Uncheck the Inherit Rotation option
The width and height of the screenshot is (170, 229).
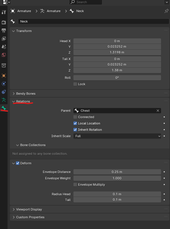pyautogui.click(x=75, y=130)
